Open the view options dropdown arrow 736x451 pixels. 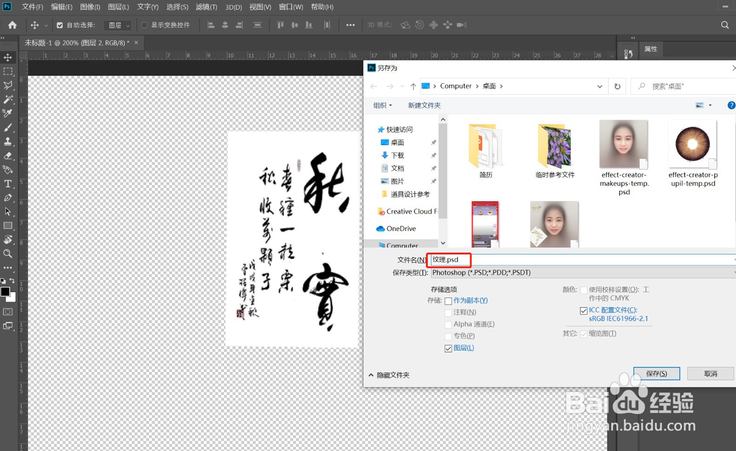pos(710,105)
